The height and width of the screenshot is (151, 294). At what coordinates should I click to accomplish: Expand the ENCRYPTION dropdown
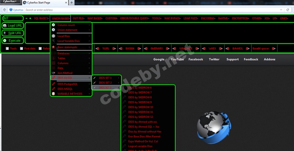[x=241, y=18]
